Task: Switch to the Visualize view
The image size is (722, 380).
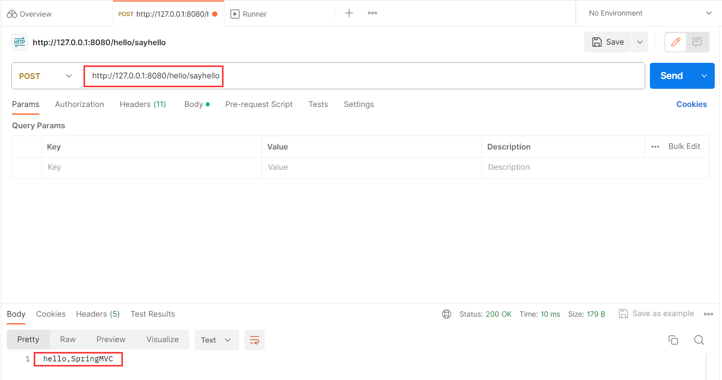Action: point(162,340)
